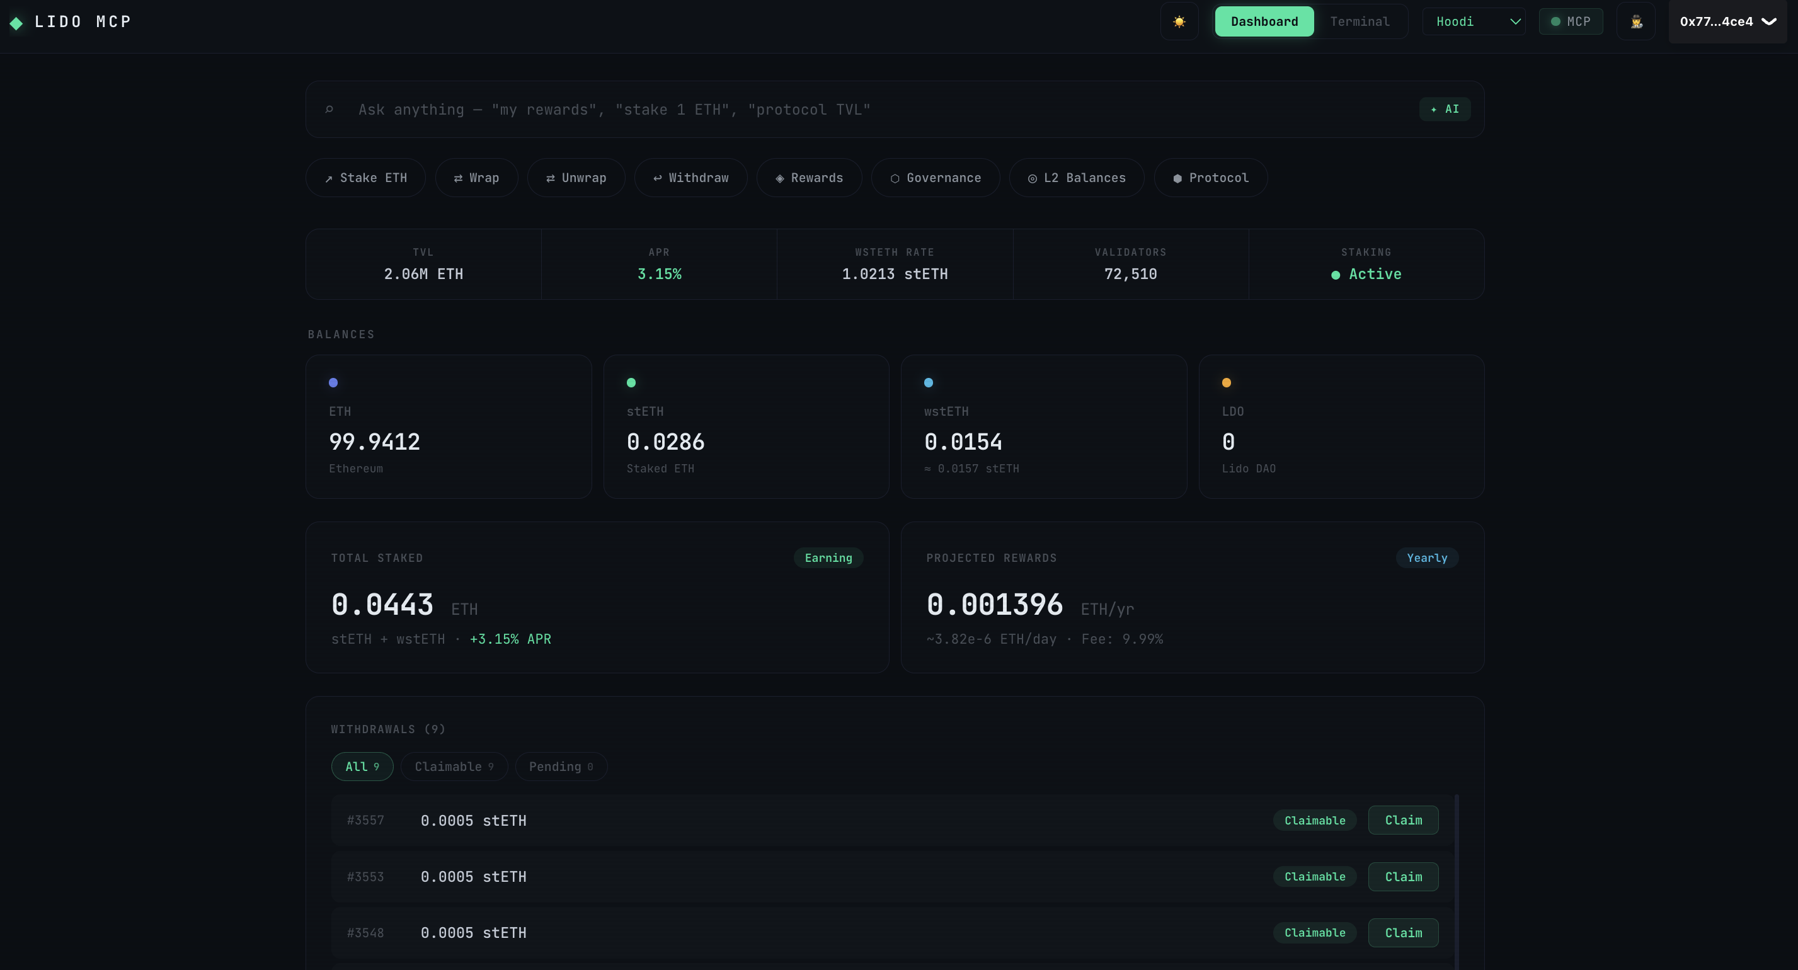
Task: Expand the 0x77...4ce4 wallet menu
Action: click(x=1727, y=21)
